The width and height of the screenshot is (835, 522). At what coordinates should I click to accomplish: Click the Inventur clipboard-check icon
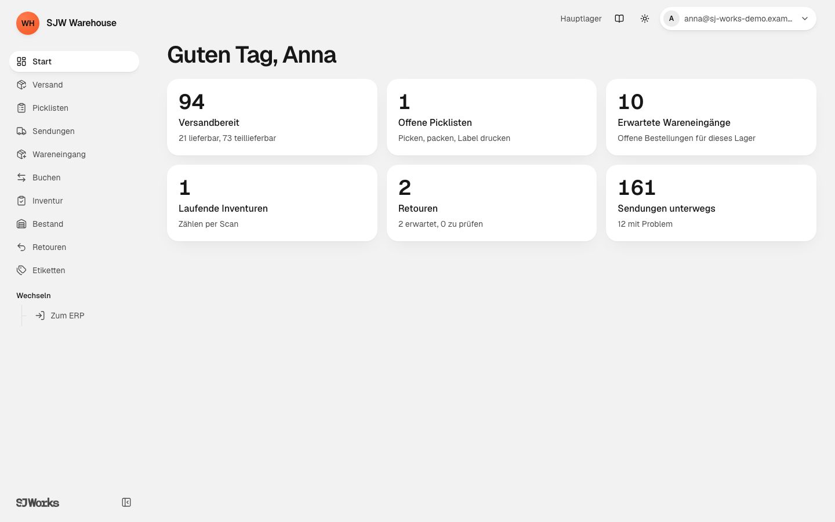(x=21, y=201)
